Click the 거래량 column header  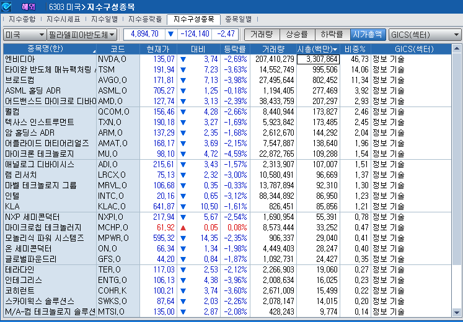click(273, 49)
